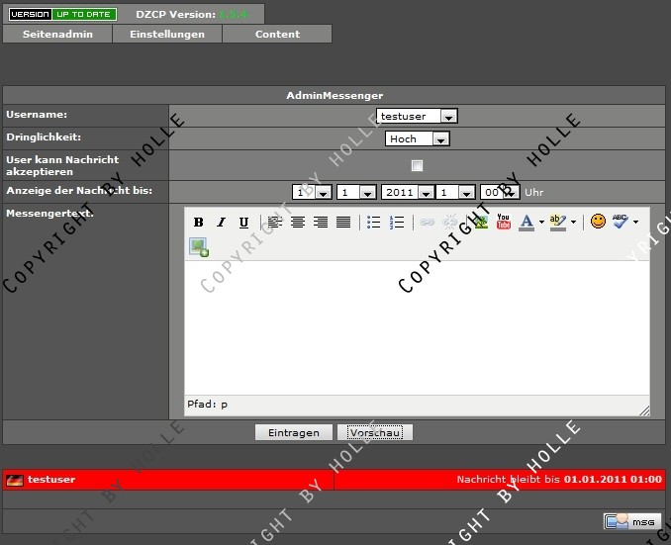
Task: Insert a YouTube video
Action: pyautogui.click(x=504, y=223)
